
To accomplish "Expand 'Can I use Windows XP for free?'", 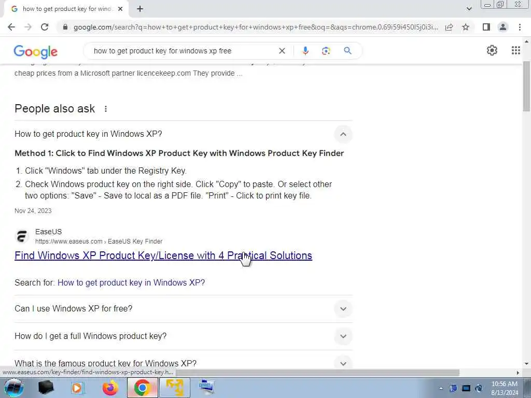I will pos(343,309).
